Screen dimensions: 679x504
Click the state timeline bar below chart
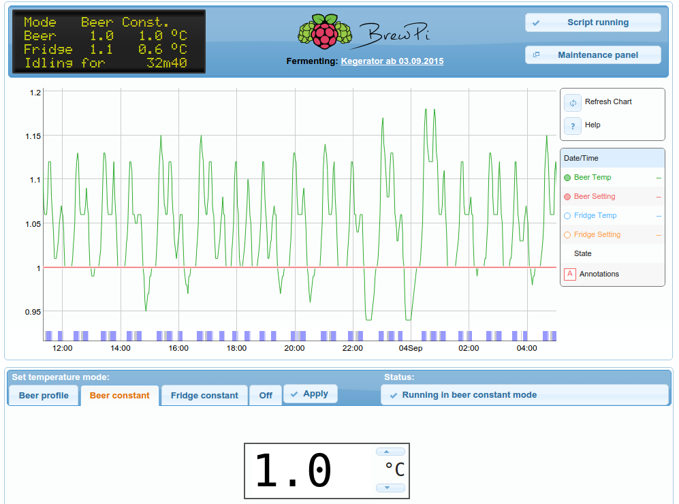300,336
